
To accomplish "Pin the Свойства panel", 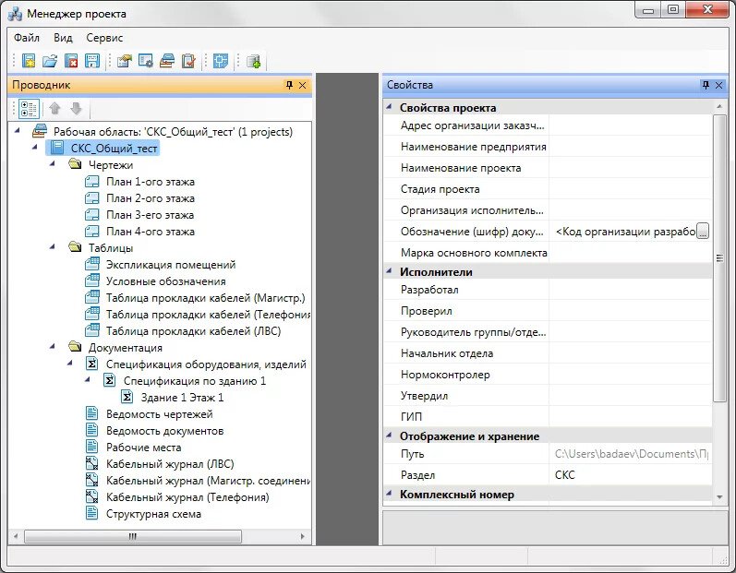I will pyautogui.click(x=705, y=85).
